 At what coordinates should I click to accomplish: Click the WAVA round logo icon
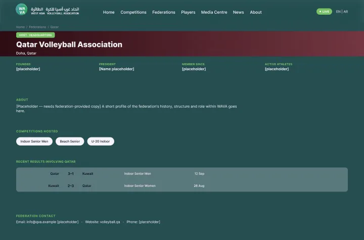[x=22, y=10]
